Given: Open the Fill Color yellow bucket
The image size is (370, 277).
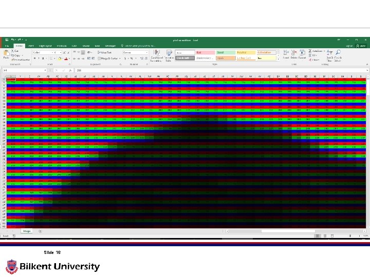Looking at the screenshot, I should pos(60,58).
